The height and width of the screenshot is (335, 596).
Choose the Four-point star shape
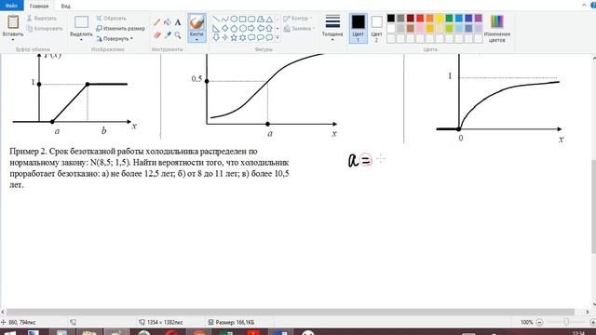coord(225,37)
